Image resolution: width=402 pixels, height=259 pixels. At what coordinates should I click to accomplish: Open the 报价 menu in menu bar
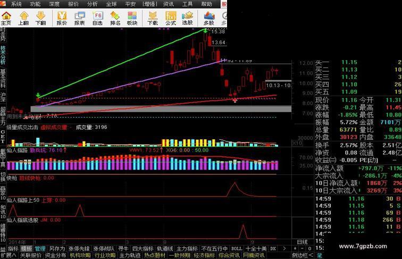[73, 4]
